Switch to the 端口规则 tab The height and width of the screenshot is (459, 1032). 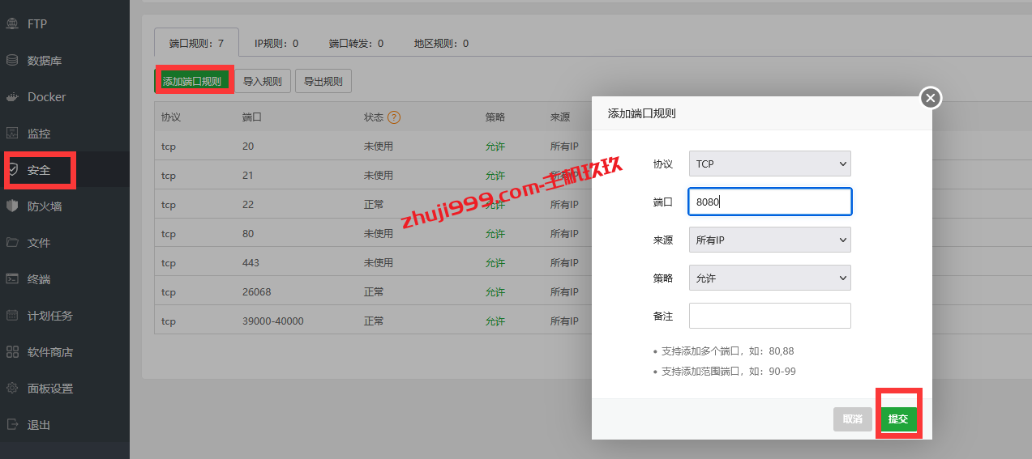pos(196,43)
